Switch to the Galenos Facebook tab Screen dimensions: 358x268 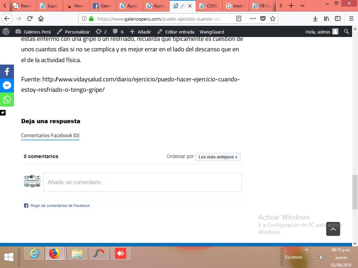point(103,6)
